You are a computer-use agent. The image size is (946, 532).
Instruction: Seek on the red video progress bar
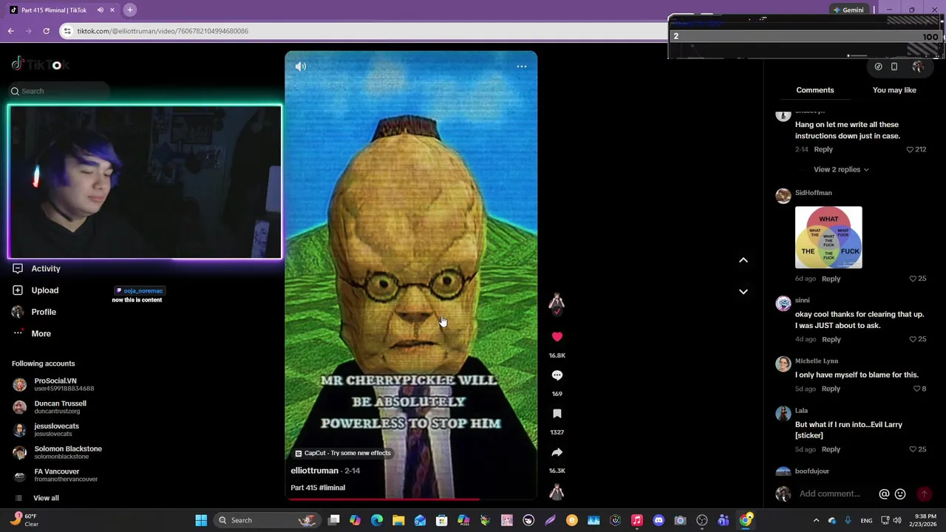click(411, 499)
